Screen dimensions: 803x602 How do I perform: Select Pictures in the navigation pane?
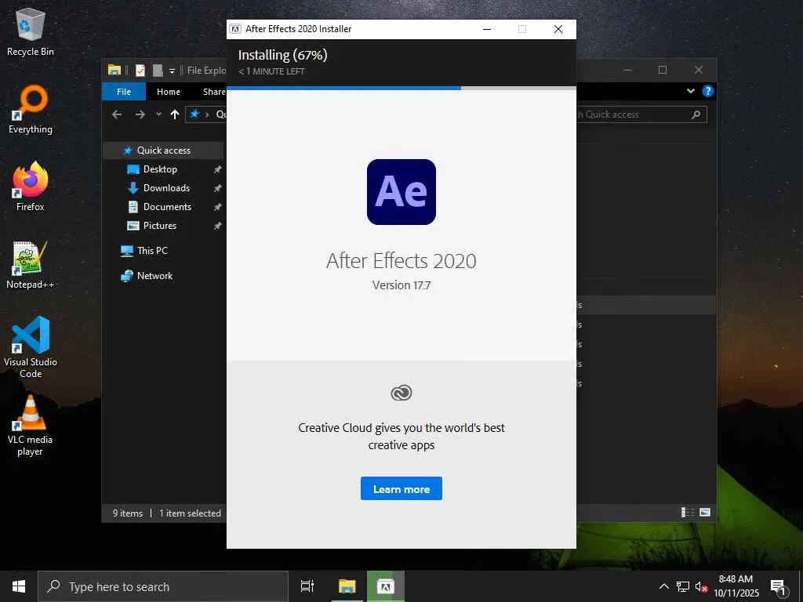point(160,226)
